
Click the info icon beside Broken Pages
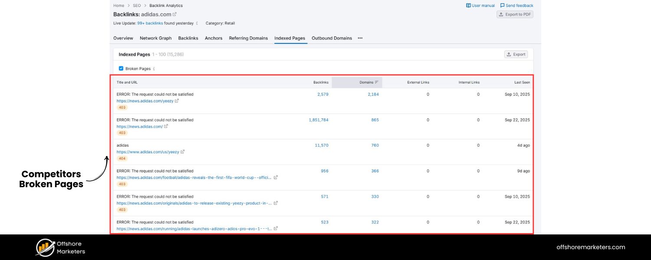pyautogui.click(x=155, y=68)
